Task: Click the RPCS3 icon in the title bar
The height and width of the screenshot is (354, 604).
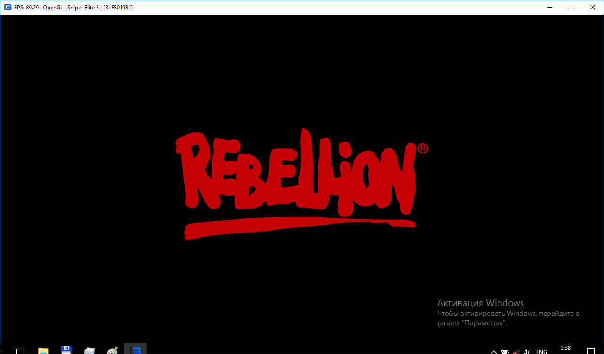Action: 8,7
